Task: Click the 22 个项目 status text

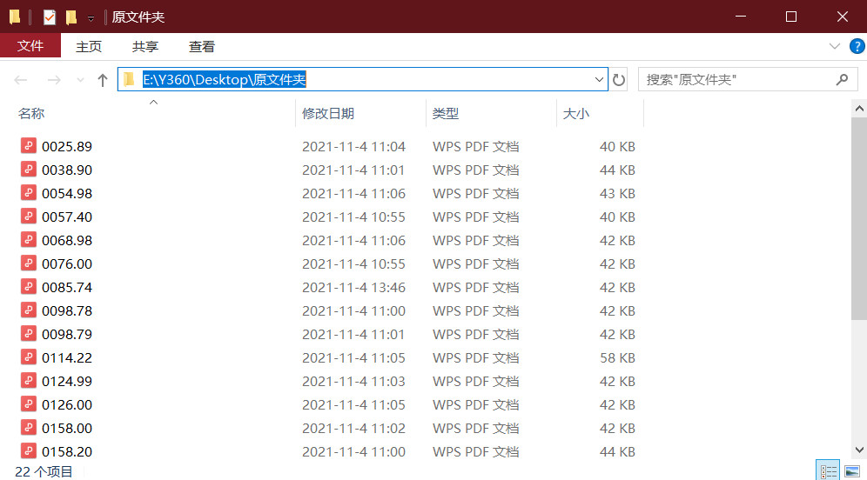Action: pos(44,471)
